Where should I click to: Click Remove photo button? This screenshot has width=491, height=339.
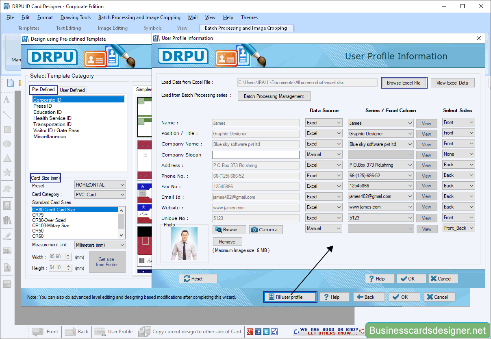(227, 241)
